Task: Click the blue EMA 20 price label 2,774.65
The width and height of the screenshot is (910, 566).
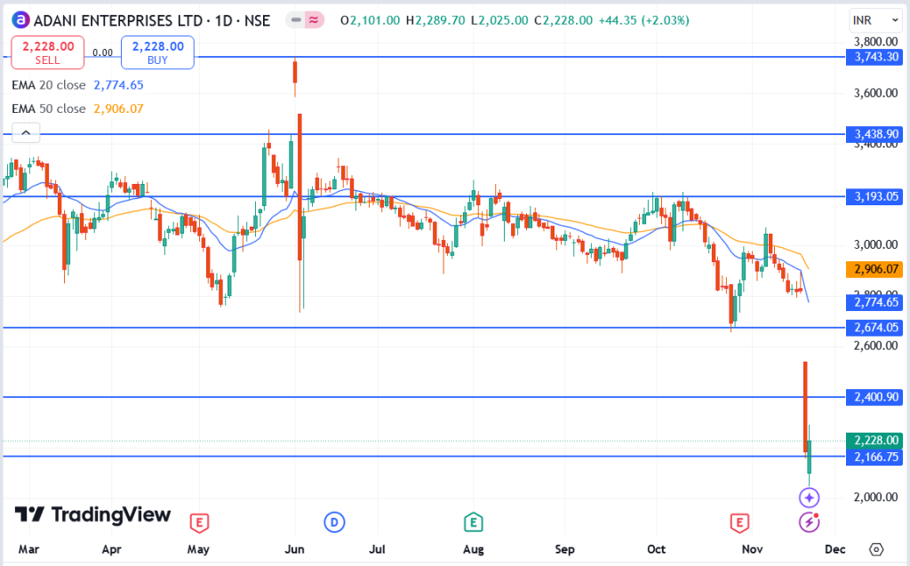Action: tap(874, 302)
